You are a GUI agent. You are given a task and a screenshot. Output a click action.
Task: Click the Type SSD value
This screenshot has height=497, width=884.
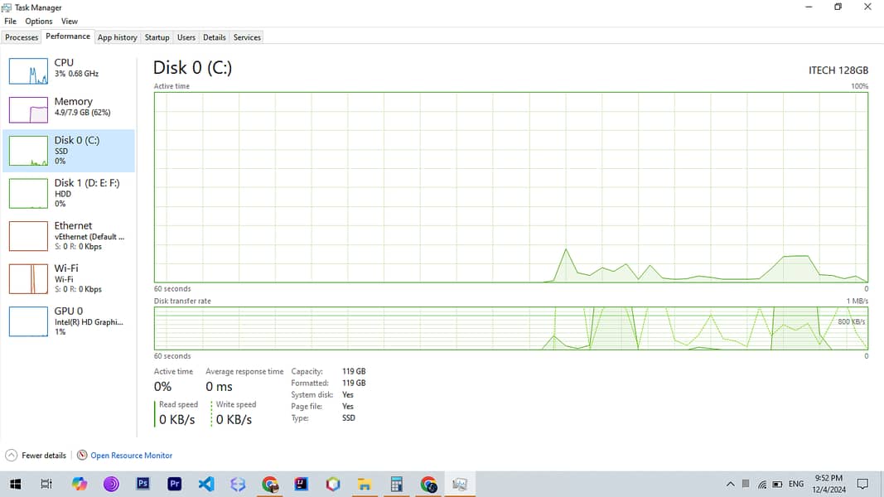[x=349, y=418]
